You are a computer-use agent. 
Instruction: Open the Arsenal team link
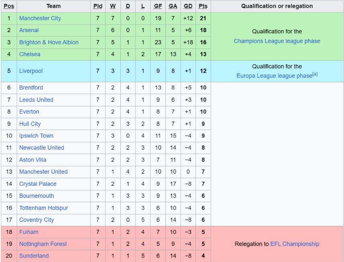(29, 30)
